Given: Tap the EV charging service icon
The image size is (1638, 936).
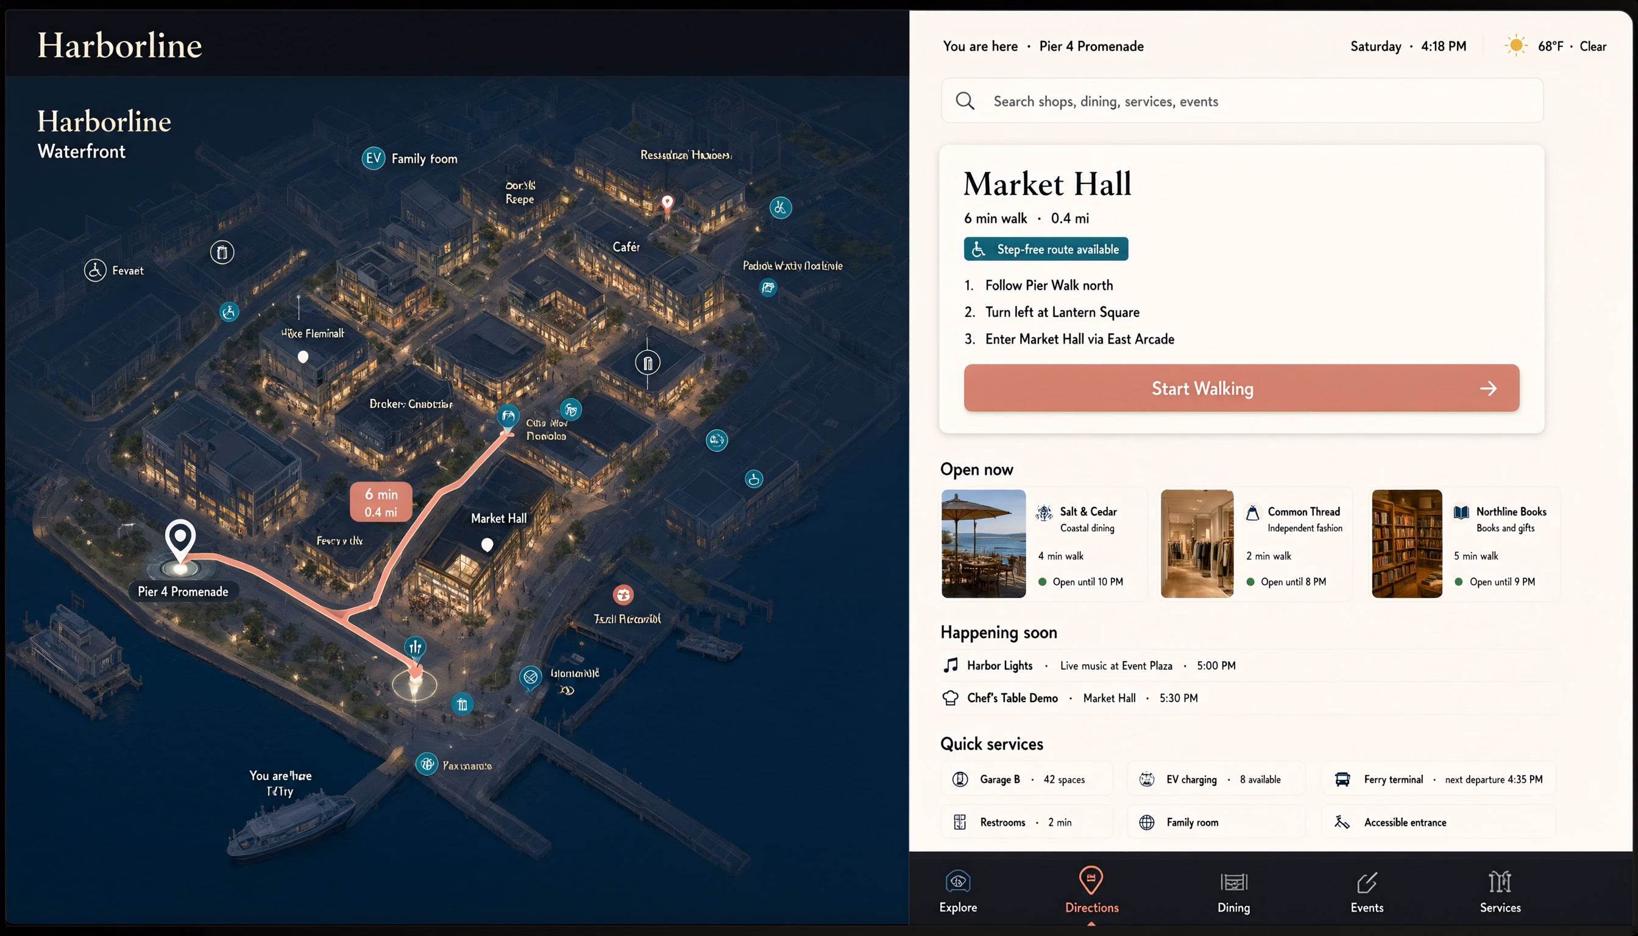Looking at the screenshot, I should point(1147,779).
